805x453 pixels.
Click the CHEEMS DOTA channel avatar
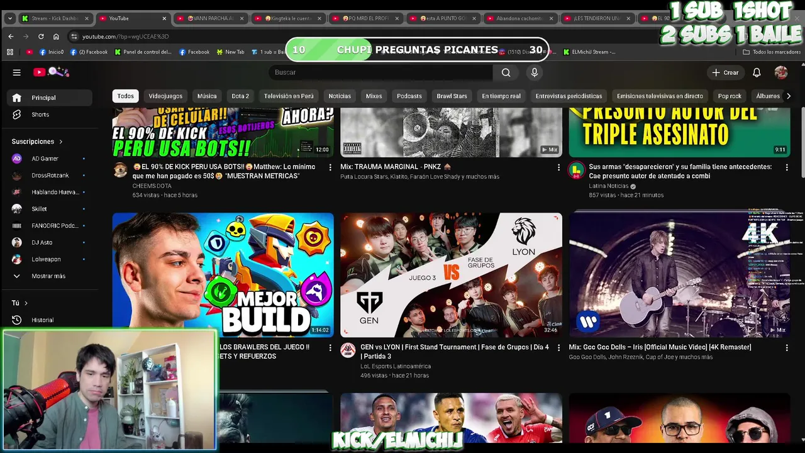[120, 170]
